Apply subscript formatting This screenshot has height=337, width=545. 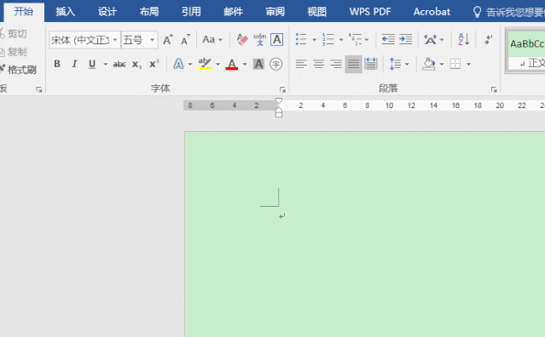point(136,65)
